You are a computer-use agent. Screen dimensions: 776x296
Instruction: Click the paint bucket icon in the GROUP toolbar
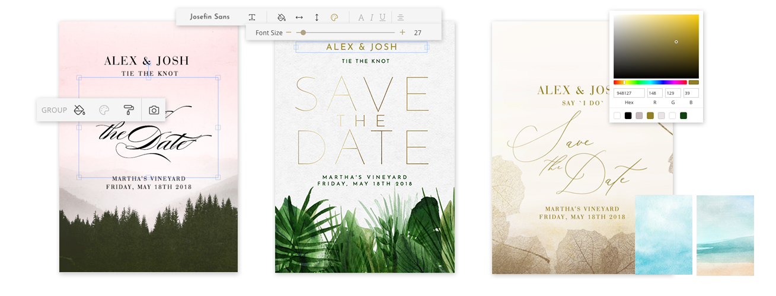(x=79, y=110)
